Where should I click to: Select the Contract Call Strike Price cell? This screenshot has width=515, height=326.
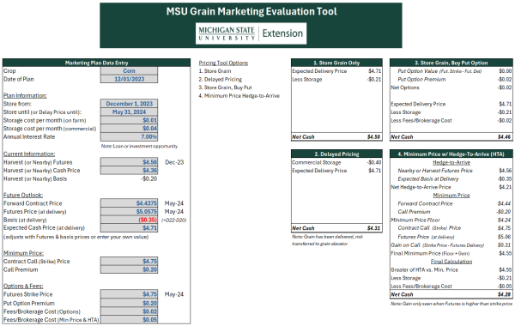129,262
